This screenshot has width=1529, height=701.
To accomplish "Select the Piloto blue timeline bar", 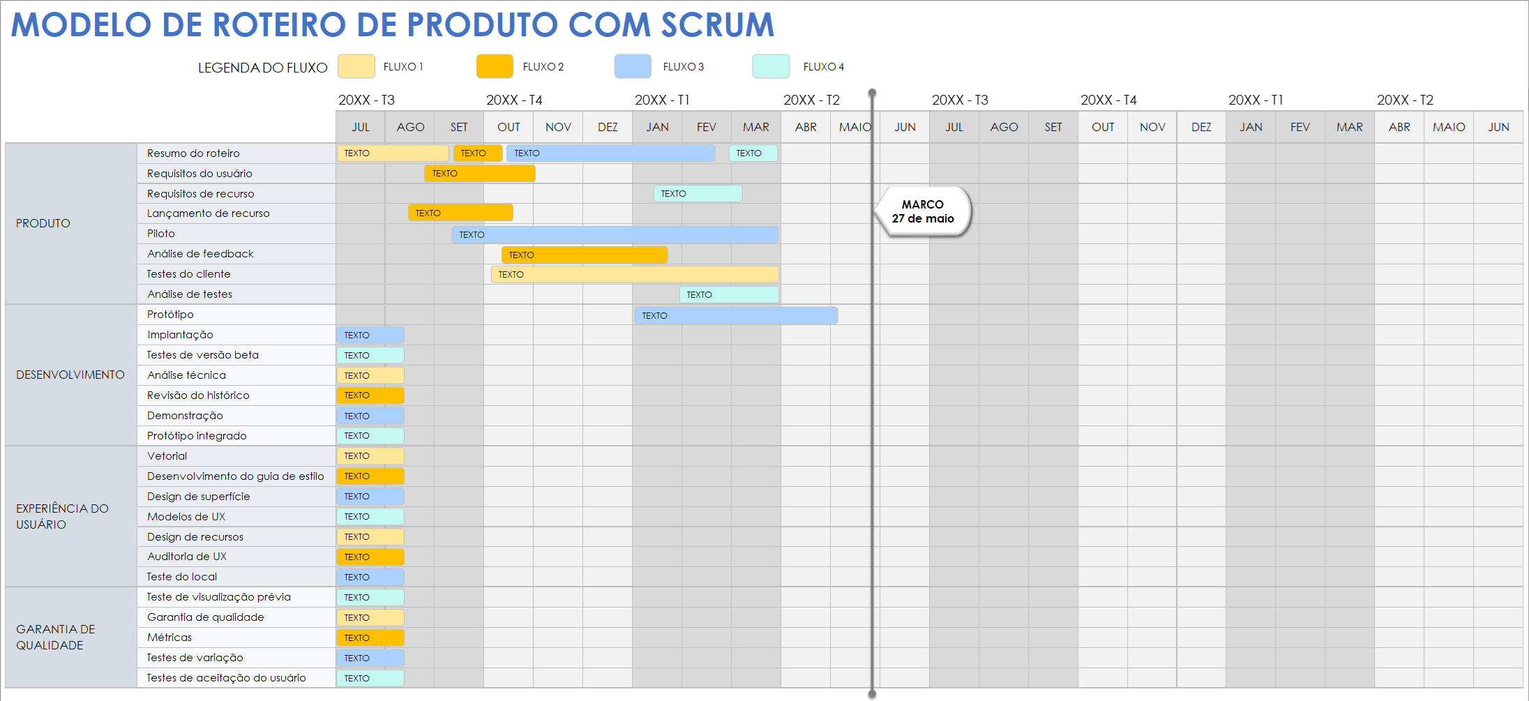I will [x=615, y=234].
